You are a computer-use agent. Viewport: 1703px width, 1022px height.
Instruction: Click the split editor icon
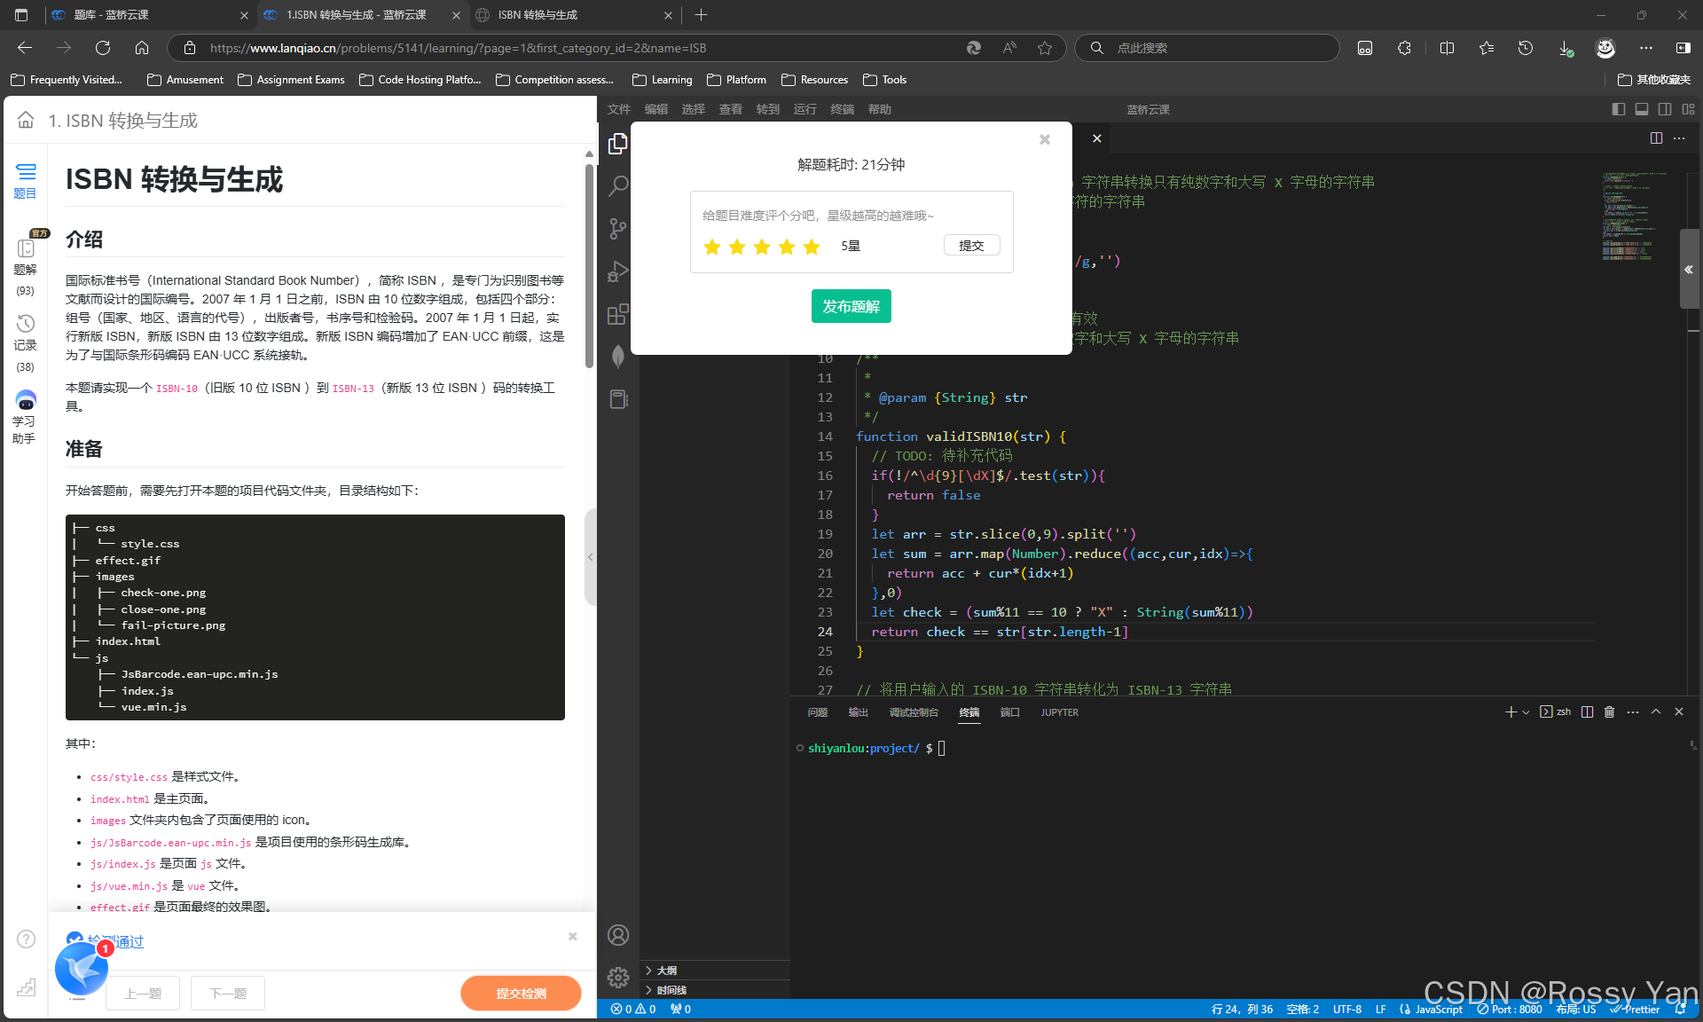click(1656, 138)
